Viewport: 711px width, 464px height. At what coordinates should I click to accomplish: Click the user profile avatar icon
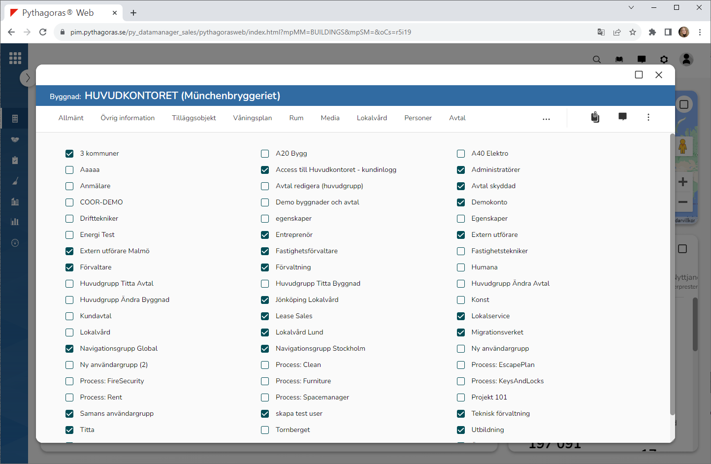[x=686, y=60]
